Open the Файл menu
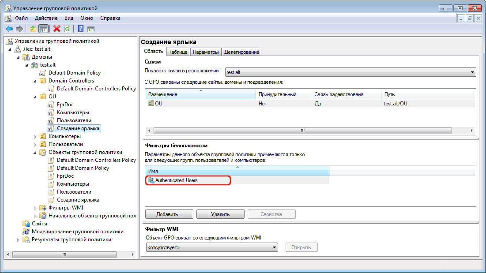Viewport: 486px width, 273px height. pos(21,18)
